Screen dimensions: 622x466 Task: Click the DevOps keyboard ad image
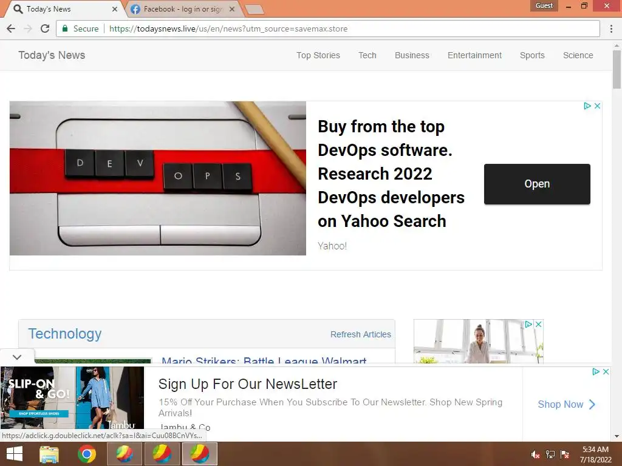click(x=158, y=178)
